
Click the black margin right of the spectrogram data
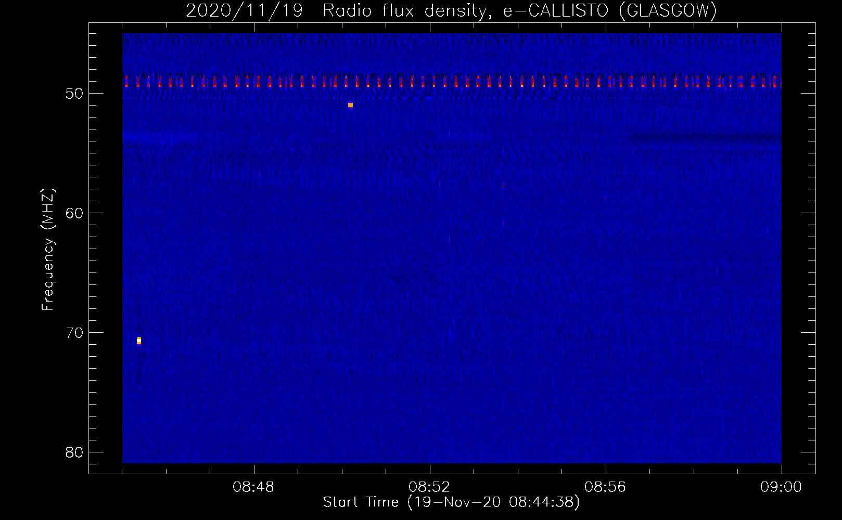point(798,249)
